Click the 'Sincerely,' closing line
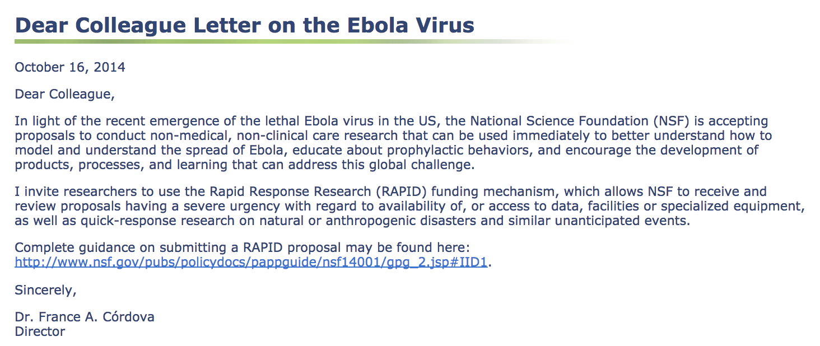The height and width of the screenshot is (346, 820). [45, 291]
